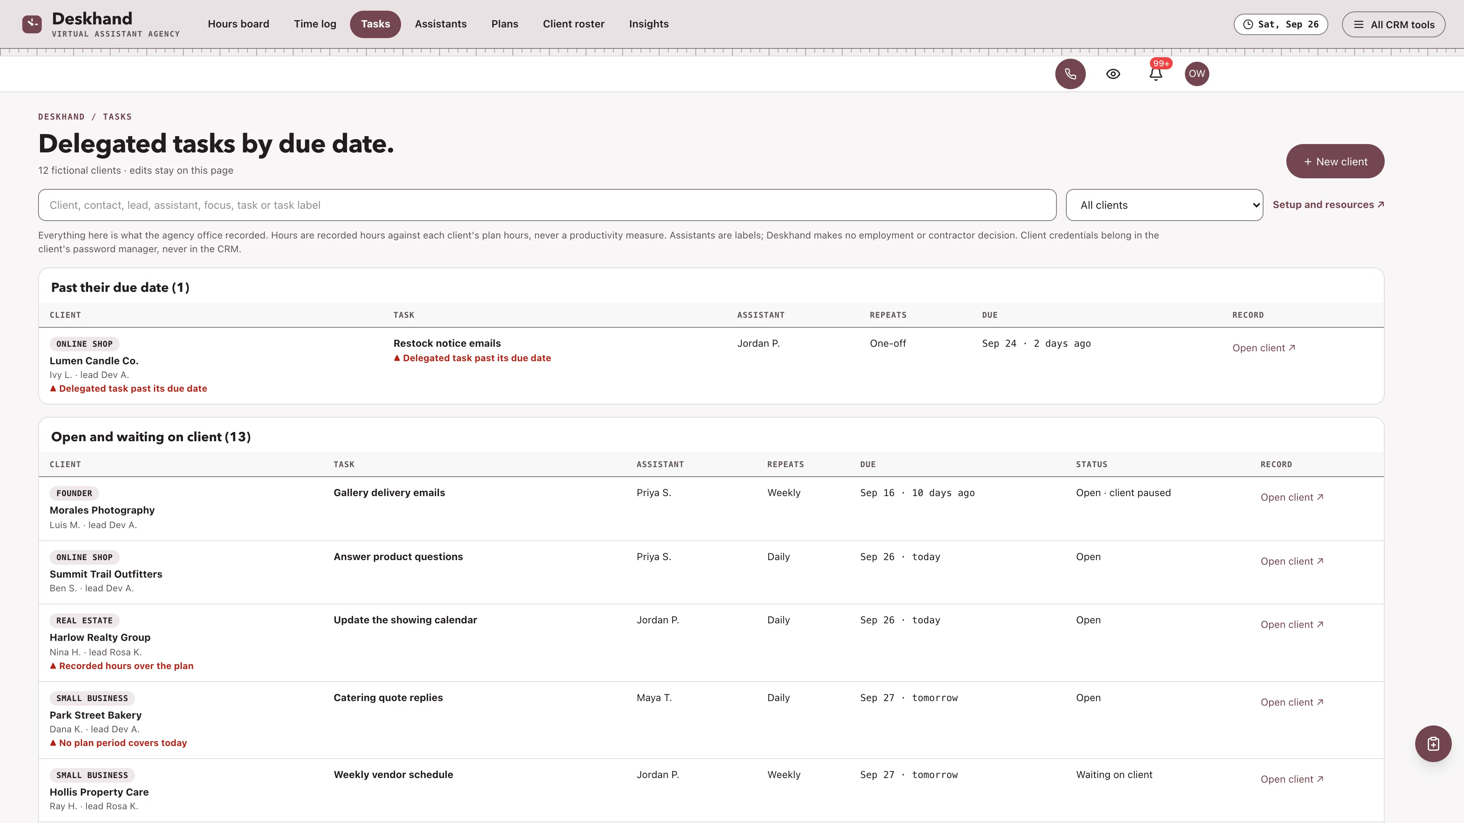The height and width of the screenshot is (823, 1464).
Task: Click No plan period covers today warning
Action: click(118, 743)
